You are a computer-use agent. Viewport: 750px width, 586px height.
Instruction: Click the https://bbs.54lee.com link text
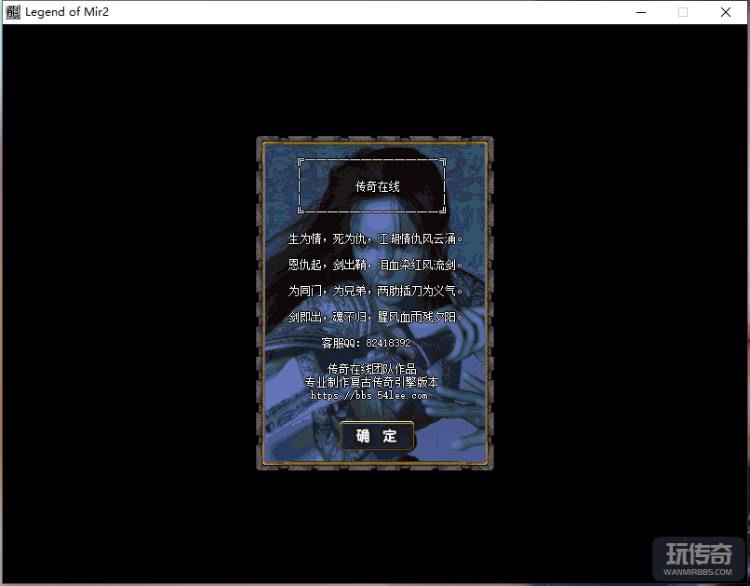(x=368, y=395)
